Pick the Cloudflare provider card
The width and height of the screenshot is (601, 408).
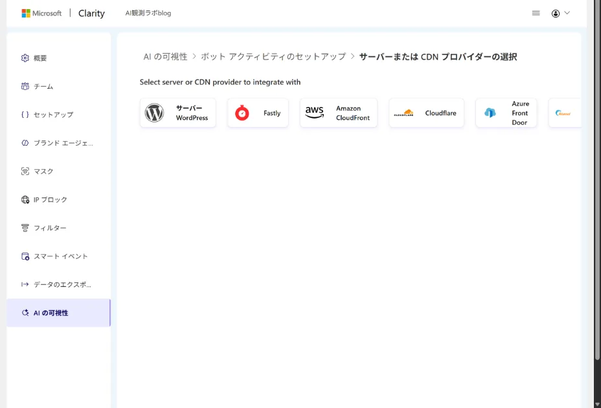pyautogui.click(x=426, y=112)
